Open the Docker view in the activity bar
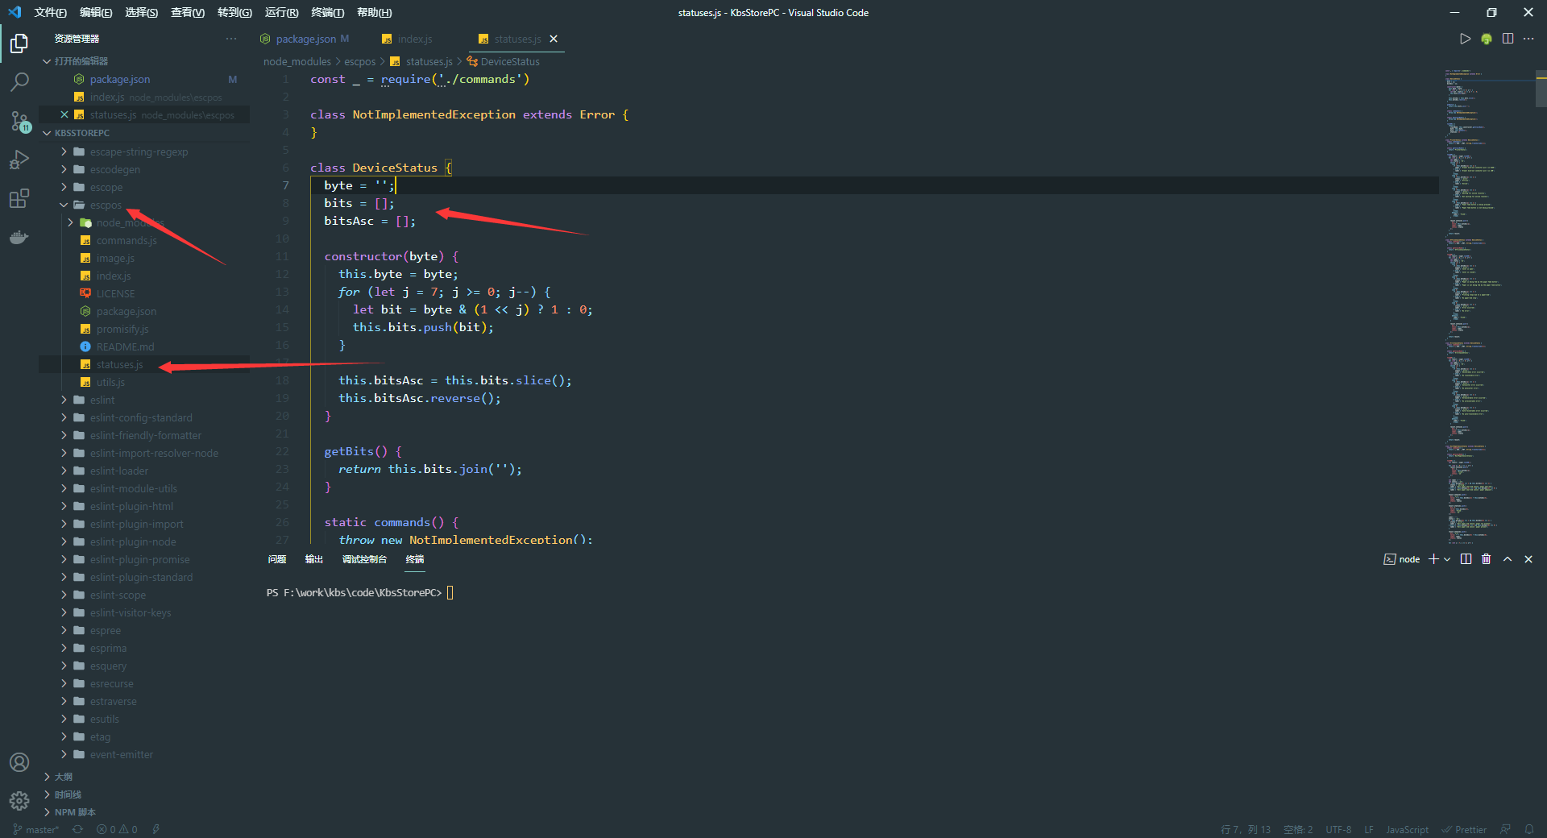 tap(19, 237)
